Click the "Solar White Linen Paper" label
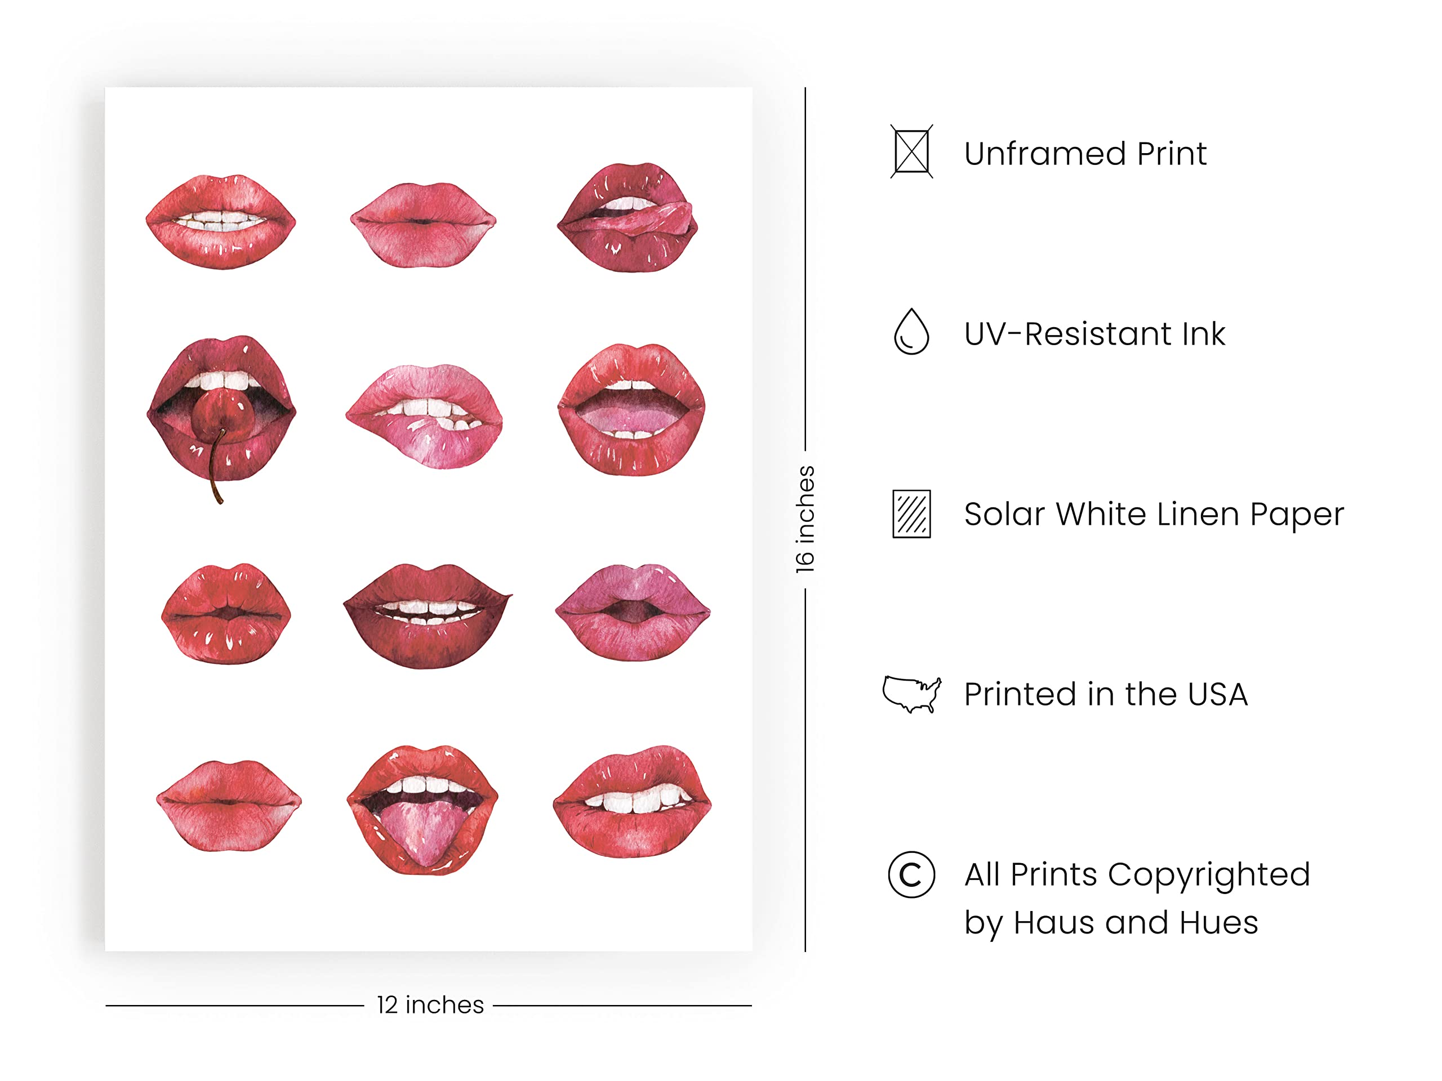Viewport: 1442px width, 1081px height. (1153, 514)
